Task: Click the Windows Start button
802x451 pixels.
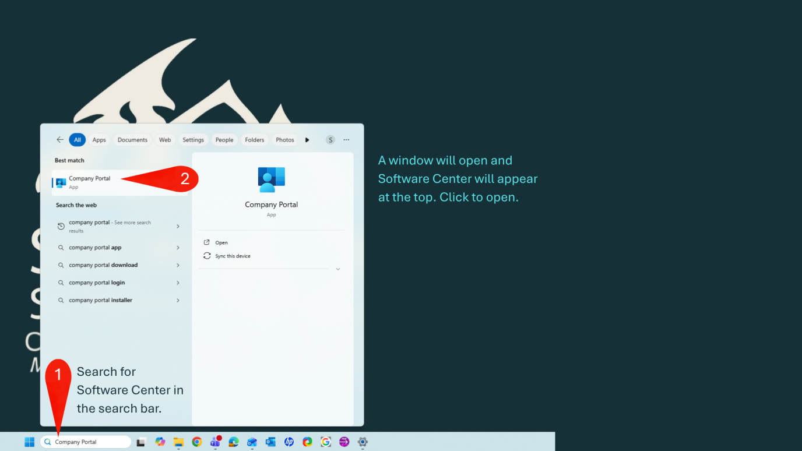Action: click(29, 442)
